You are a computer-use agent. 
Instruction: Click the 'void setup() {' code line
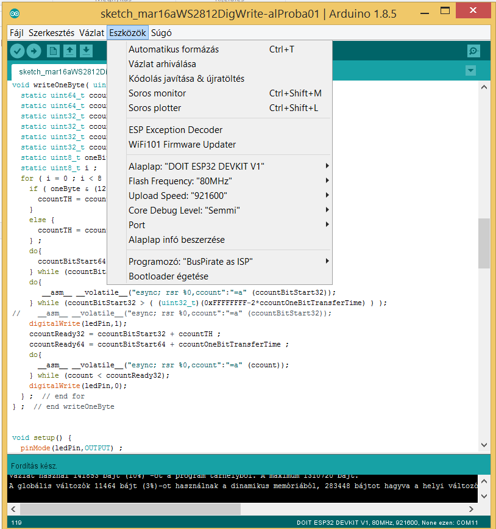(x=42, y=437)
